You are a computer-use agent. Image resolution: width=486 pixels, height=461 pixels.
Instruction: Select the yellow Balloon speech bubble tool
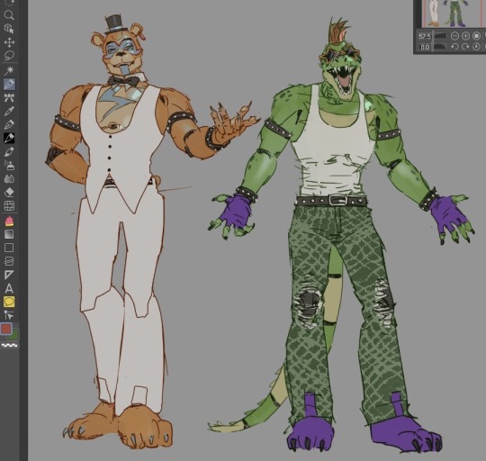9,302
